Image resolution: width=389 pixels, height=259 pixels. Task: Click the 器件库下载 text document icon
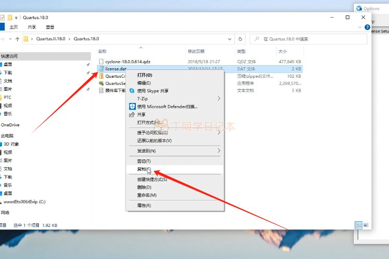(101, 91)
